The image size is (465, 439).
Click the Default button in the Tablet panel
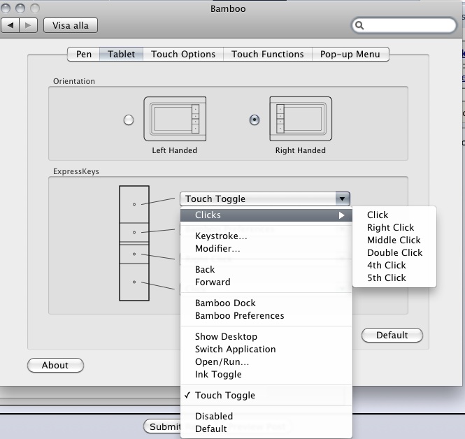coord(392,336)
